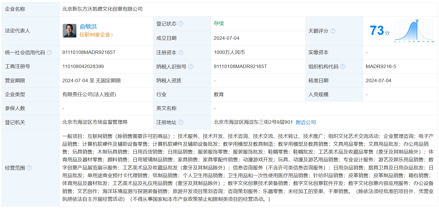Click credit code 91110108MADR92165T beside 统一社会信用代码
The image size is (439, 208).
click(x=89, y=52)
